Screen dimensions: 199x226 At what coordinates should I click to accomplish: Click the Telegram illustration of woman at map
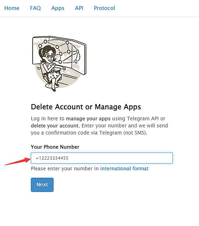[59, 64]
